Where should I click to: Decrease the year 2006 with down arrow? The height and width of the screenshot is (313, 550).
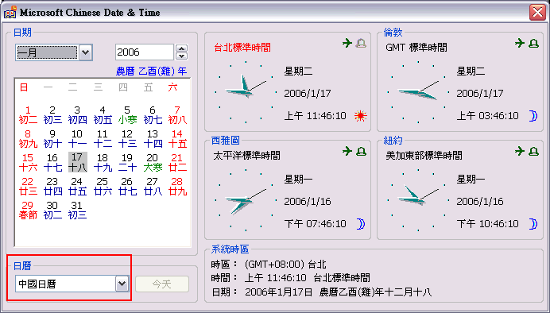182,56
